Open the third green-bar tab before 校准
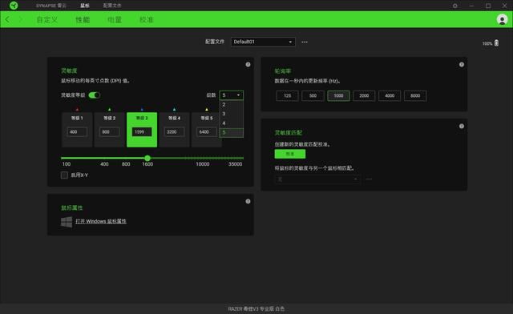This screenshot has width=513, height=314. tap(115, 19)
